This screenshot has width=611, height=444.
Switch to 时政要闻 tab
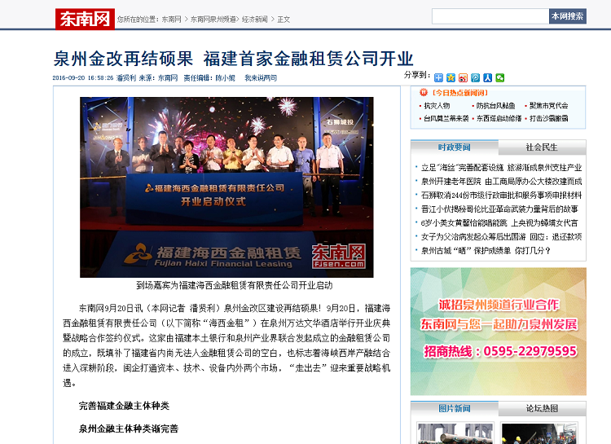pyautogui.click(x=454, y=147)
